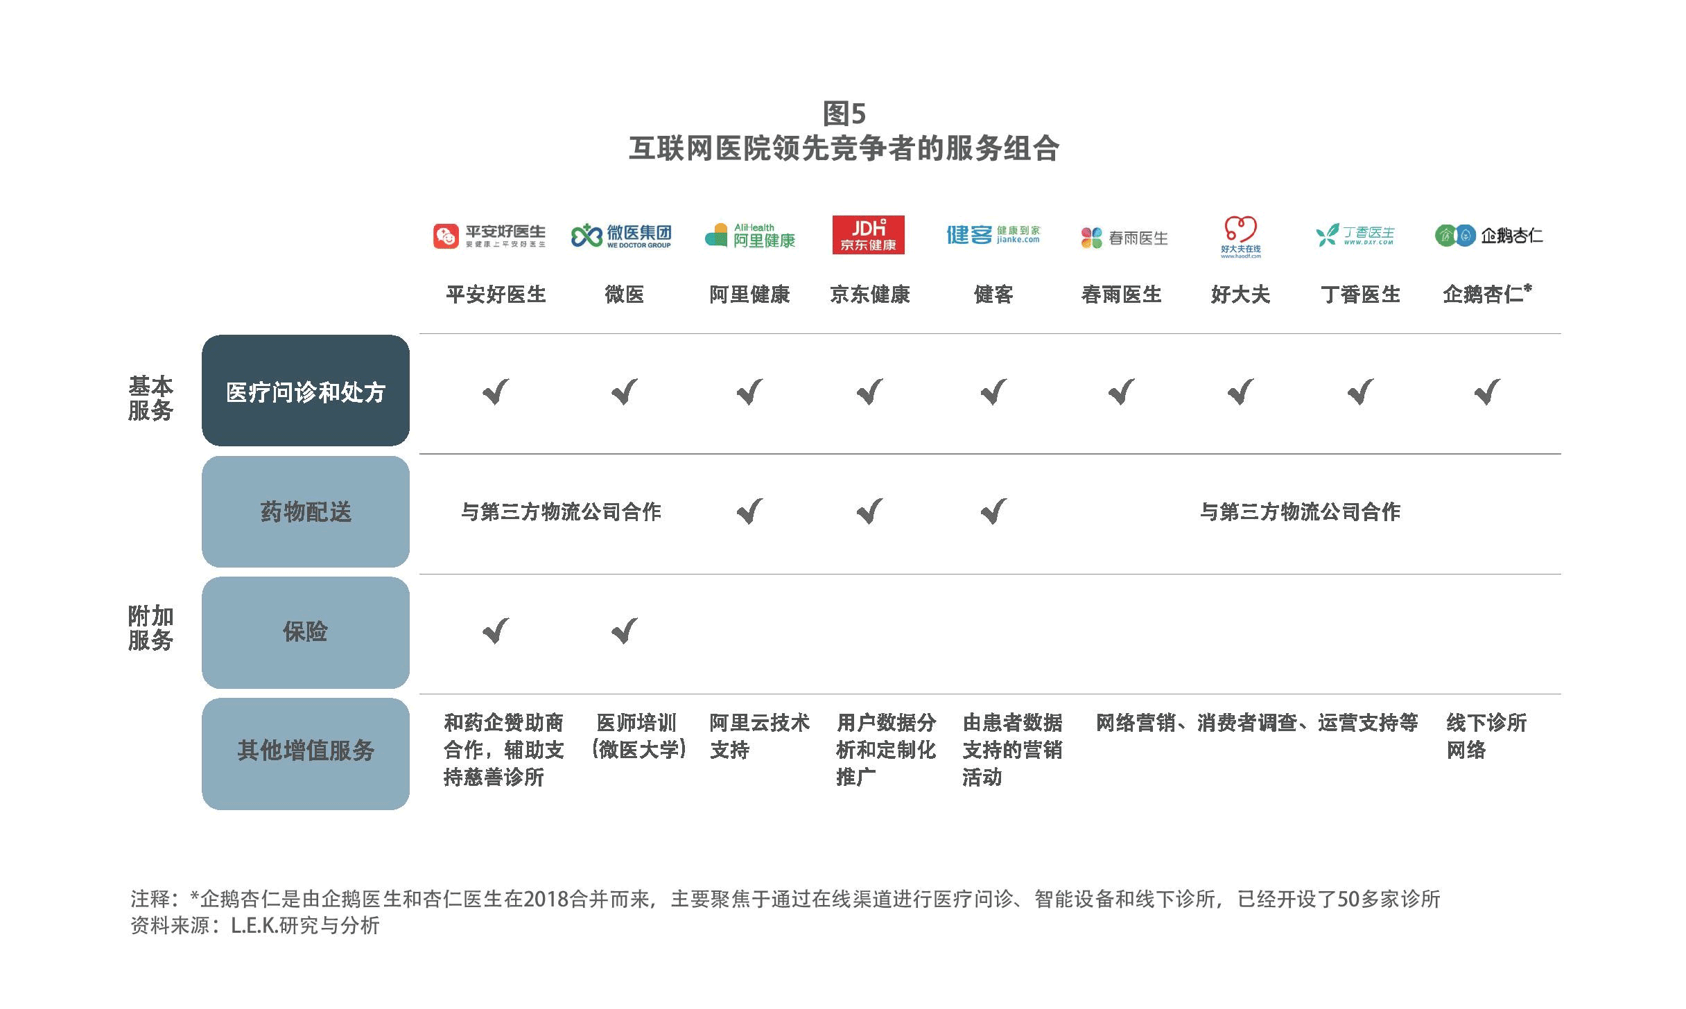
Task: Click the 医师培训（微医大学）cell
Action: [638, 736]
